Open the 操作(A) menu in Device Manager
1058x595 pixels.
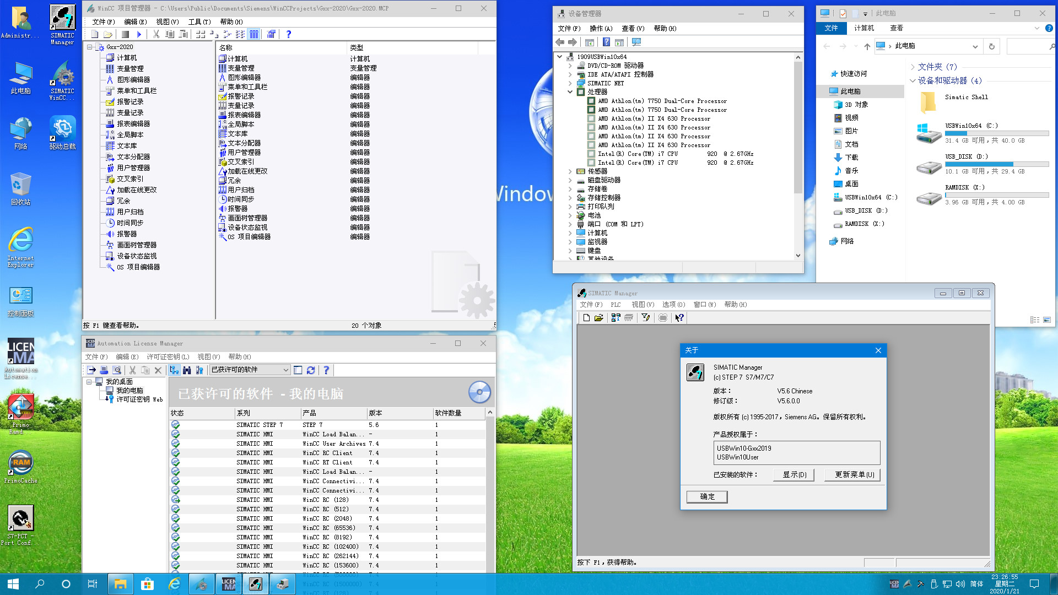point(601,29)
